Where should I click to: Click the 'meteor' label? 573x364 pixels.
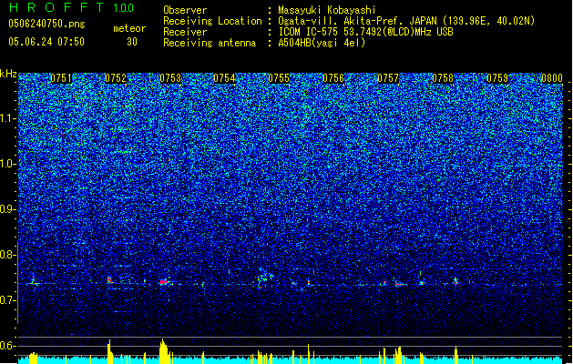pyautogui.click(x=129, y=28)
